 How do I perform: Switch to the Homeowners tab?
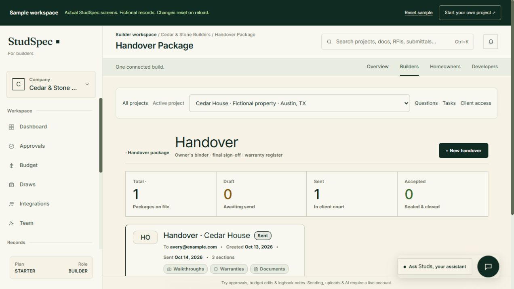pos(445,67)
